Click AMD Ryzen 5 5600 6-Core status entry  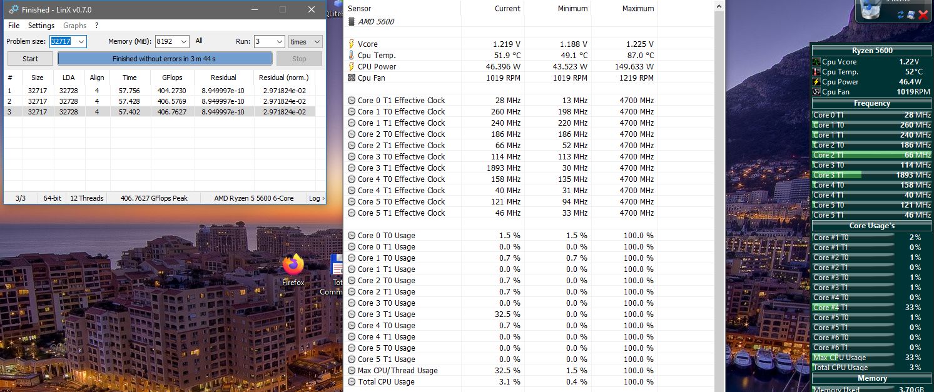tap(253, 198)
